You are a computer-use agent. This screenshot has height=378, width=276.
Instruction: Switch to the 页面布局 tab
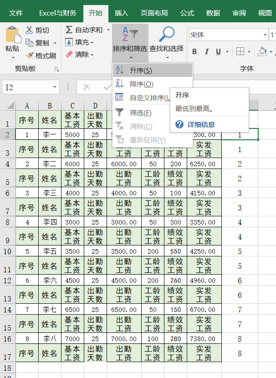point(154,13)
